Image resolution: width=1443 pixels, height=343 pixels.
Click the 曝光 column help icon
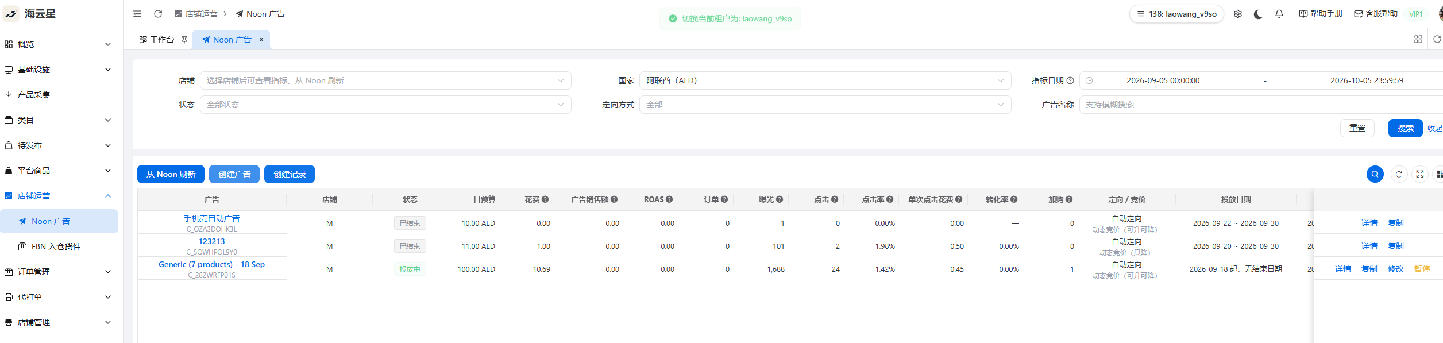[780, 199]
